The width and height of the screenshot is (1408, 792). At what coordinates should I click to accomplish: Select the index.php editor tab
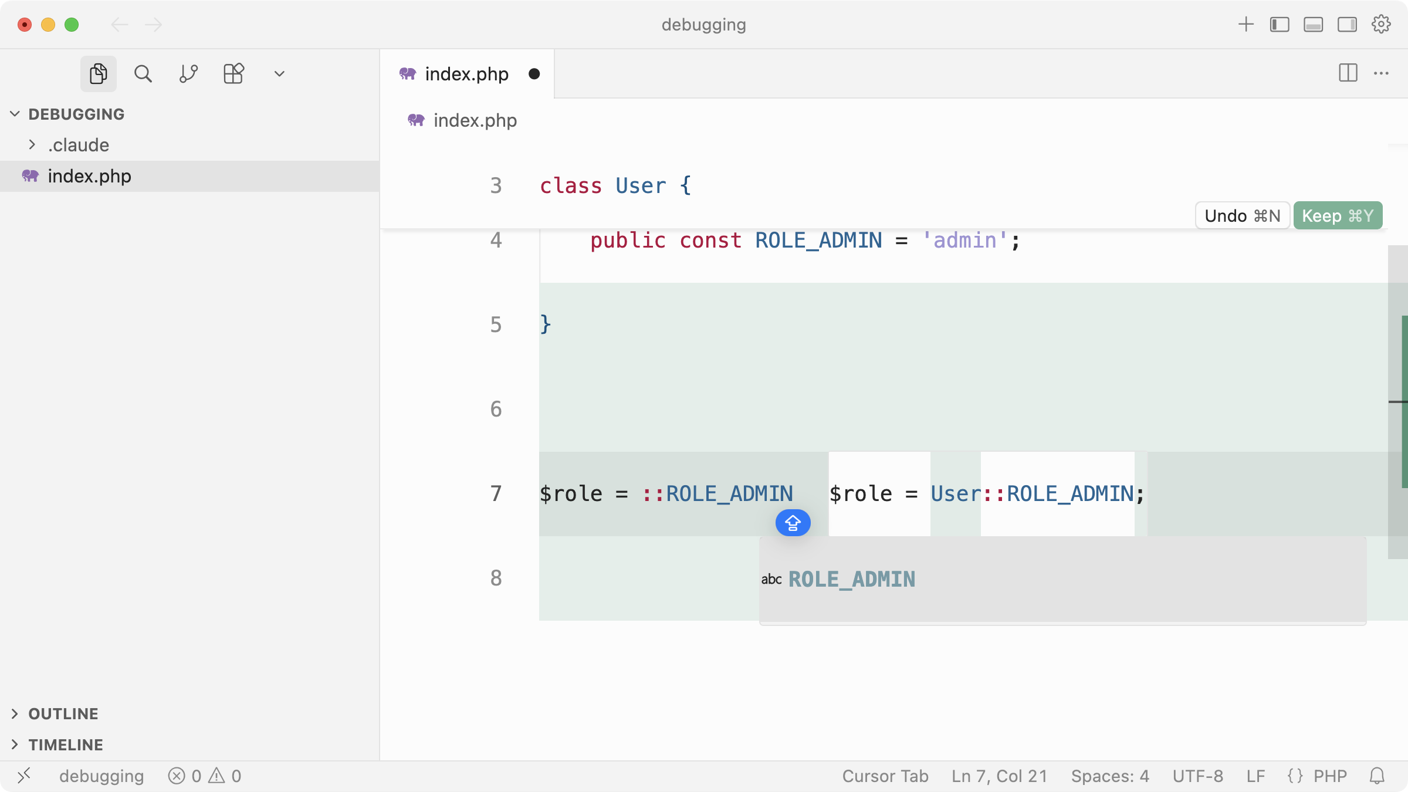click(x=466, y=74)
